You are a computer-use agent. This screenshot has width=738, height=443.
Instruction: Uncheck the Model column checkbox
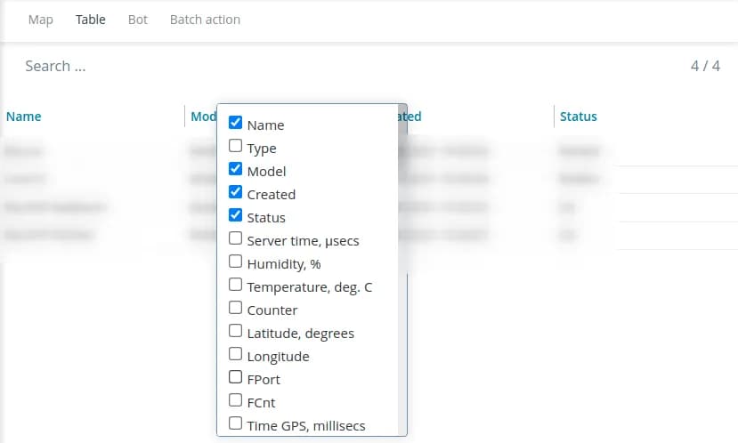[x=236, y=169]
